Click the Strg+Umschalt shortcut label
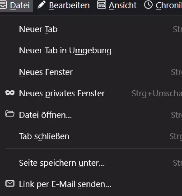182x196 pixels. point(157,93)
